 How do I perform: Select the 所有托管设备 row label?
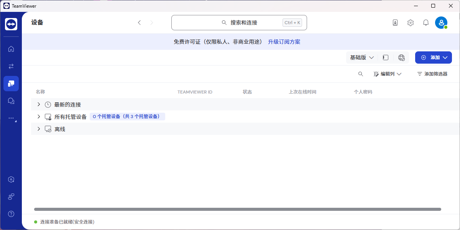[x=71, y=117]
